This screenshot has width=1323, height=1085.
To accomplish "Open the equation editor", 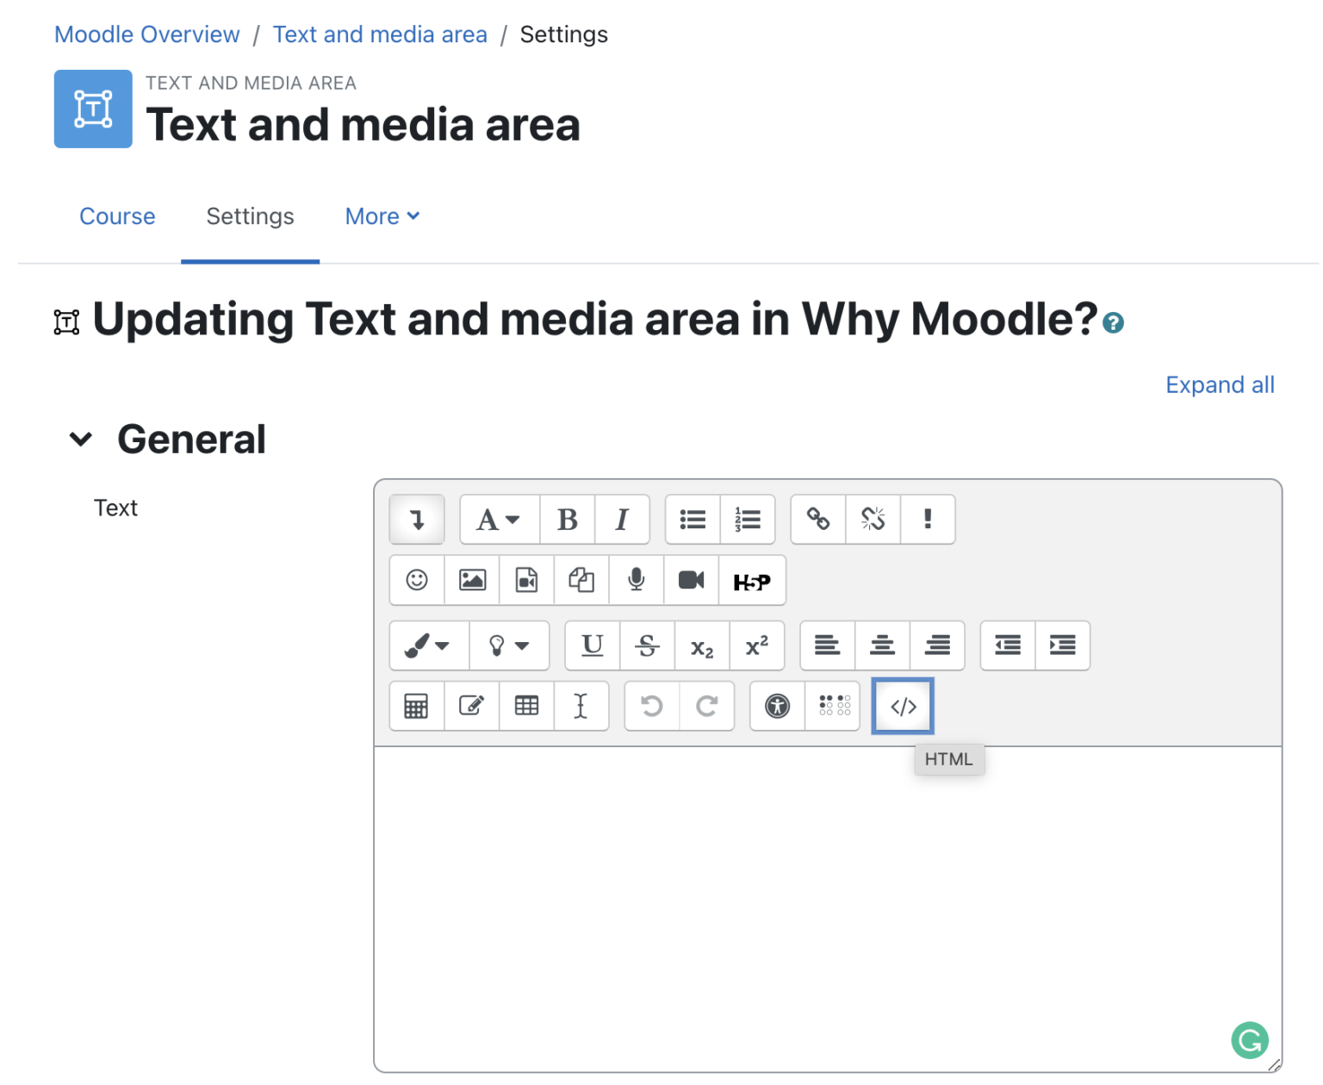I will (416, 706).
